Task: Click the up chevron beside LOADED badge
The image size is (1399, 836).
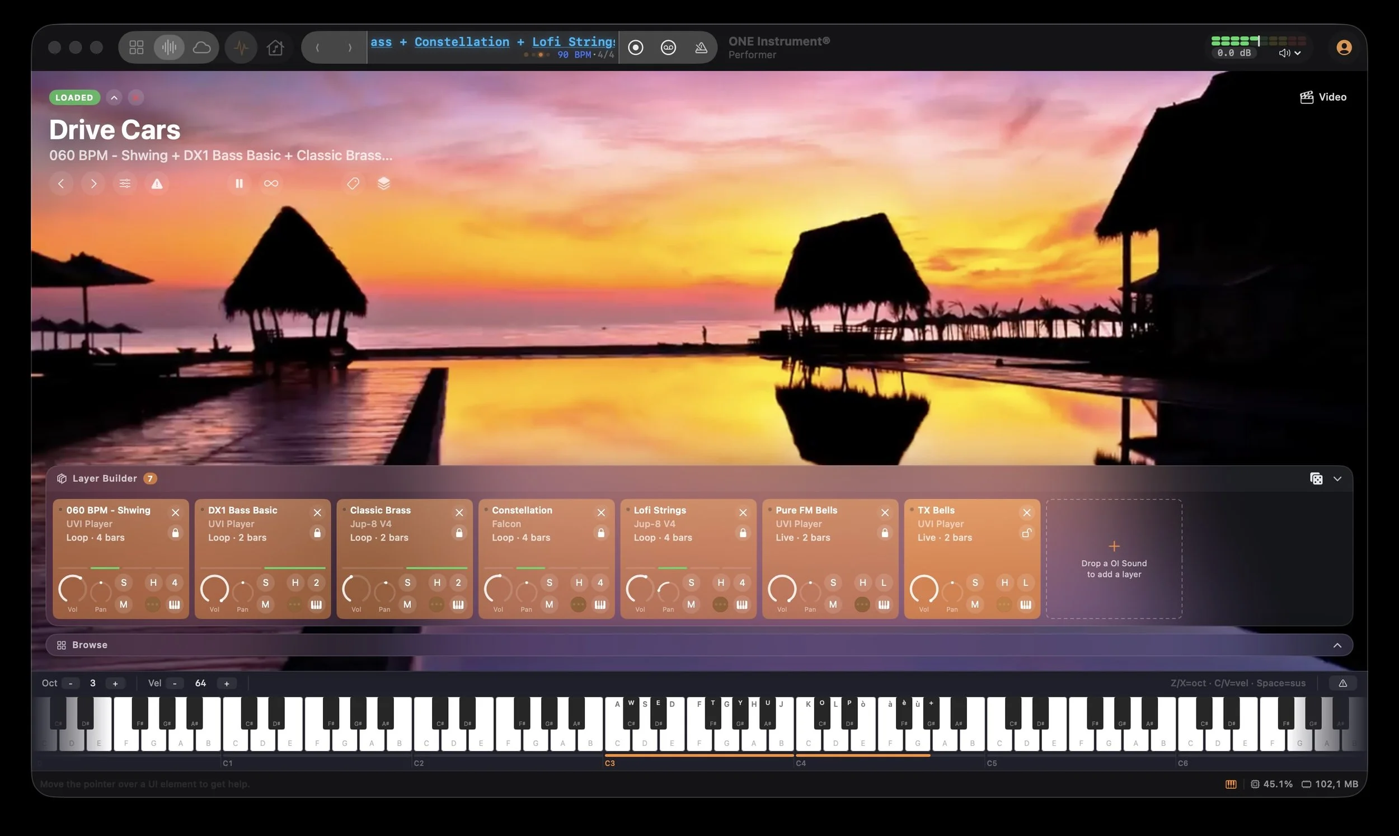Action: [114, 97]
